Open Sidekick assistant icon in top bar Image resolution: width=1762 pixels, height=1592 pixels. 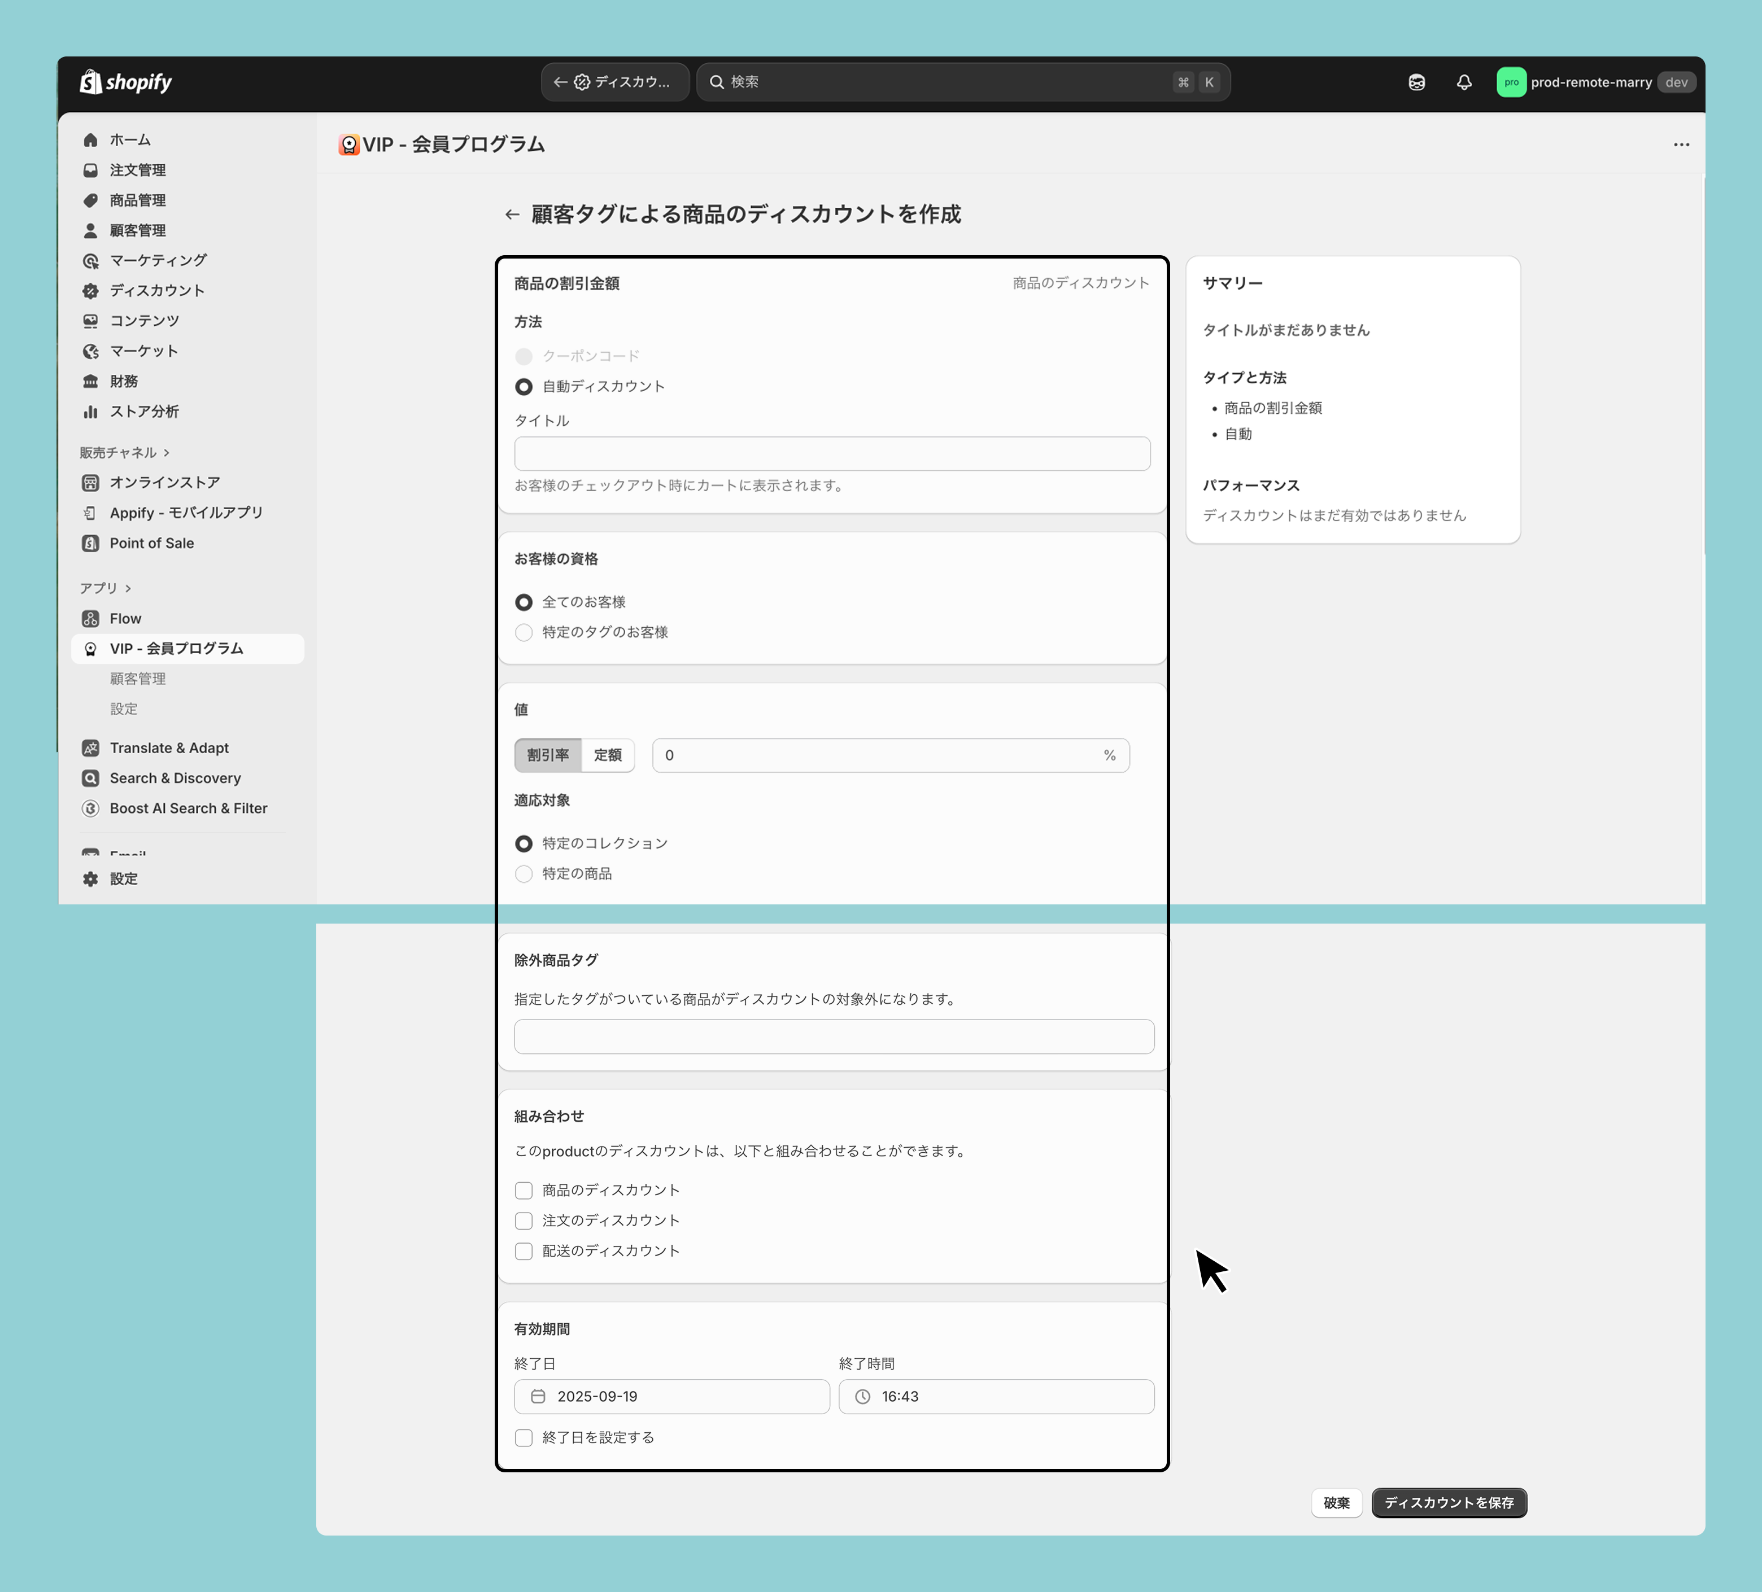click(1417, 82)
